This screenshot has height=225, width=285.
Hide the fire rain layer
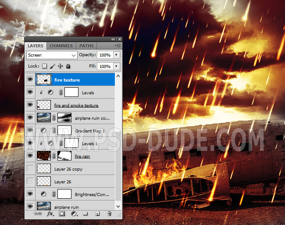point(30,156)
